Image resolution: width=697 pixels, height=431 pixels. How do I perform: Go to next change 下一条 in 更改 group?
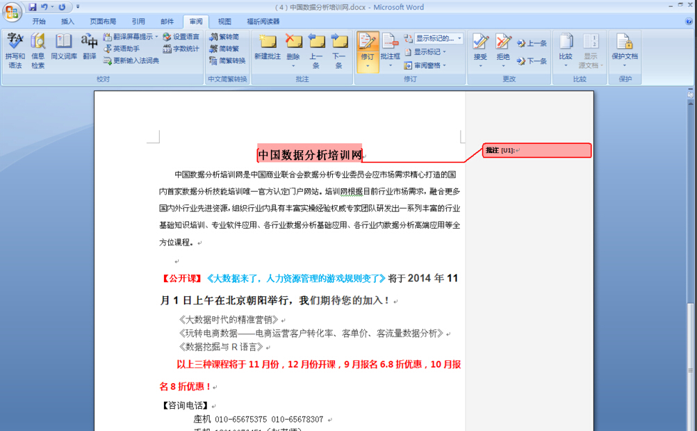pyautogui.click(x=532, y=61)
